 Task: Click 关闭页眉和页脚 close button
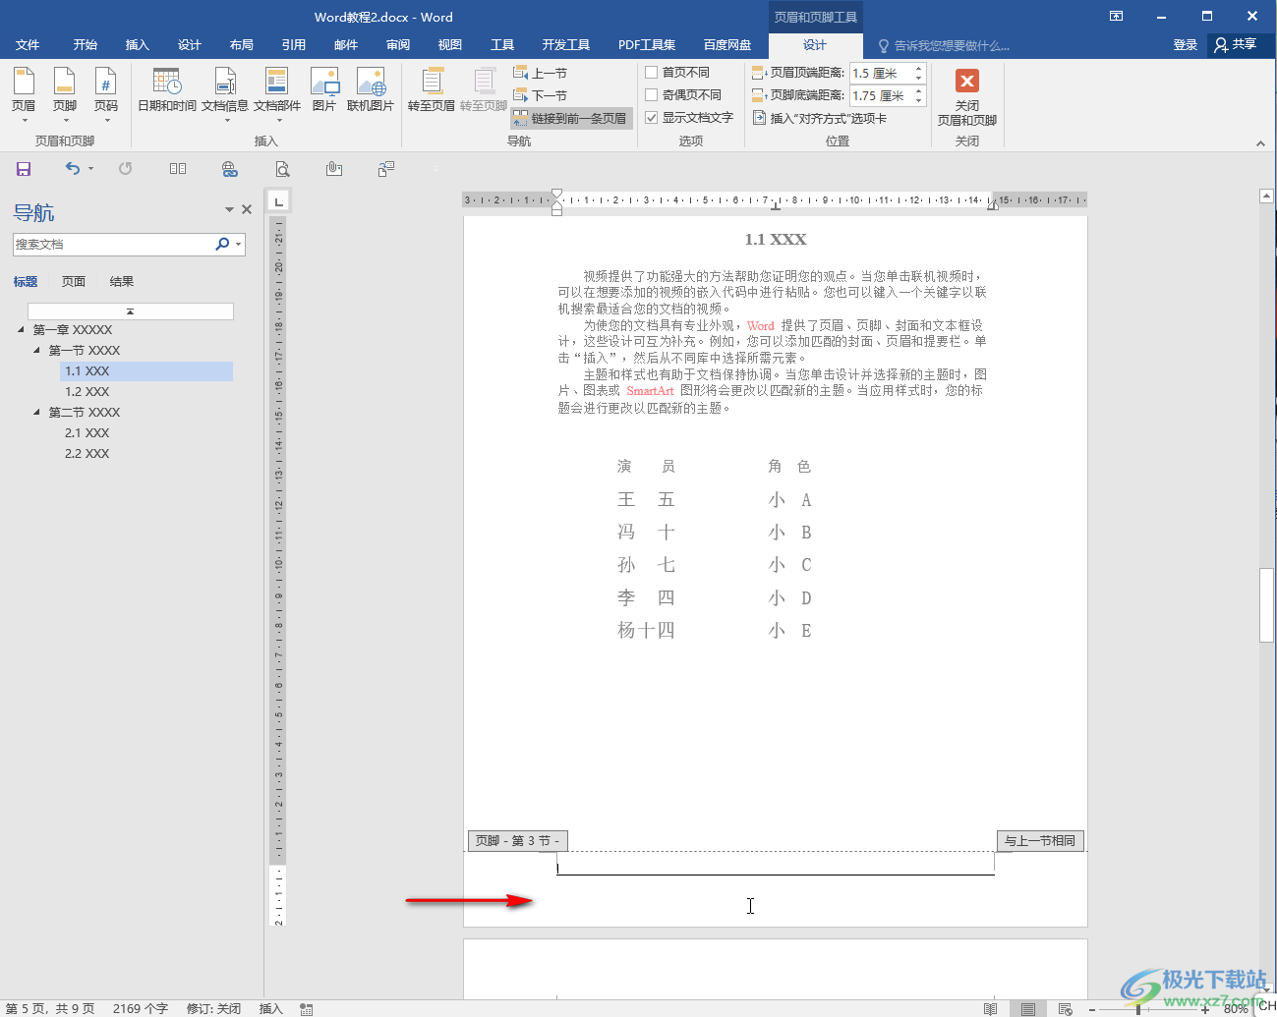click(967, 96)
